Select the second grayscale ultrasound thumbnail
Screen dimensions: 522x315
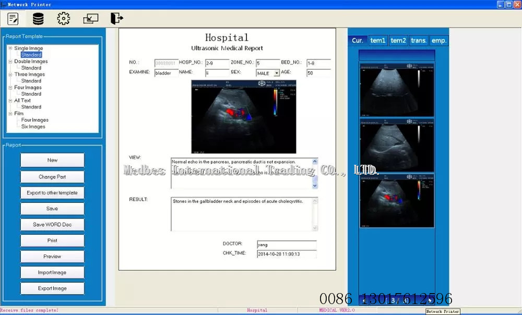(x=397, y=146)
